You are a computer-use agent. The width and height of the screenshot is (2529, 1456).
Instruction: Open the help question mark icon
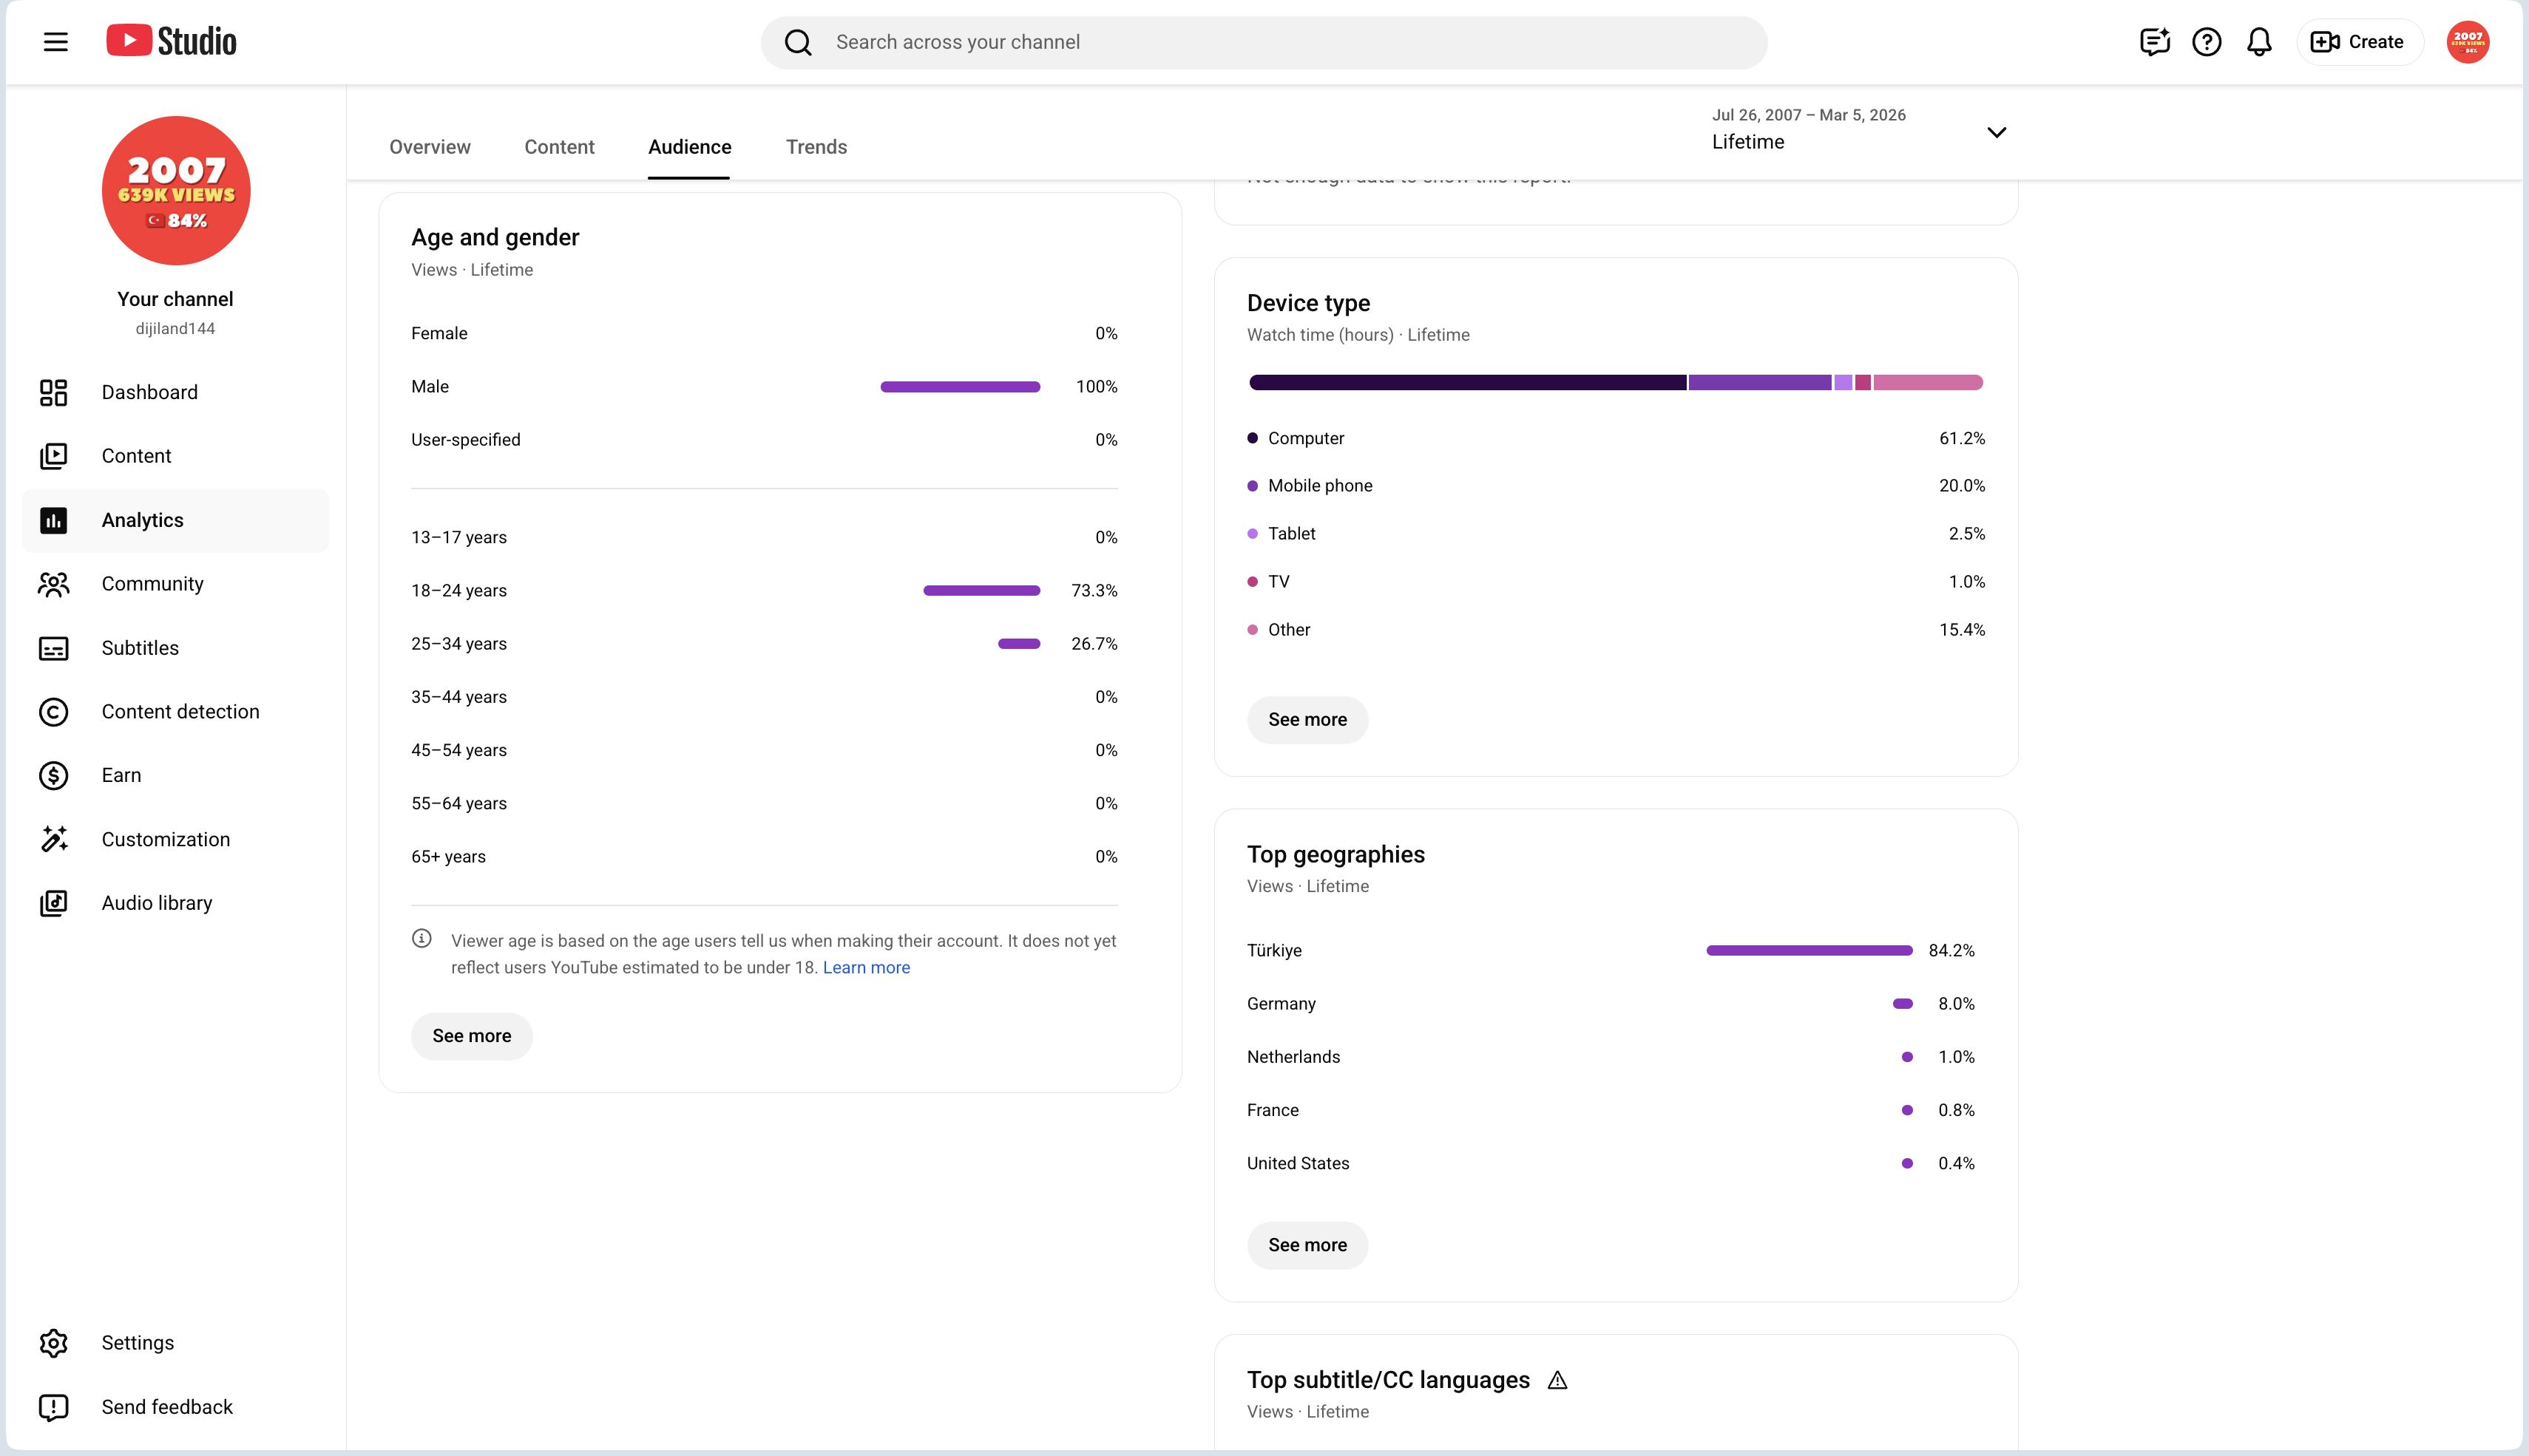click(2207, 42)
